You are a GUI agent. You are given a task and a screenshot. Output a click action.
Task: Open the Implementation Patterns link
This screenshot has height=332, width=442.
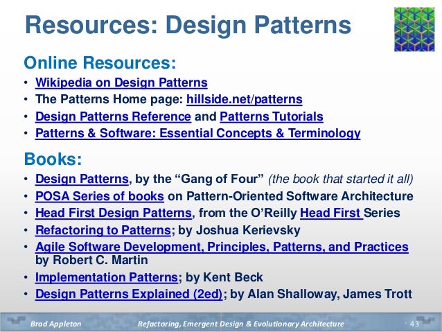(x=106, y=277)
